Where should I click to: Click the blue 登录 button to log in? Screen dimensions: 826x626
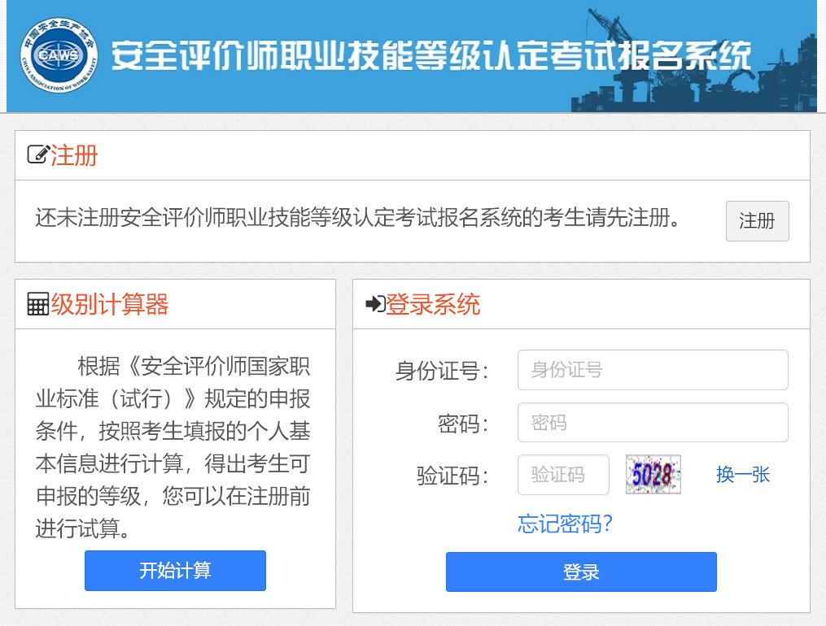coord(580,572)
